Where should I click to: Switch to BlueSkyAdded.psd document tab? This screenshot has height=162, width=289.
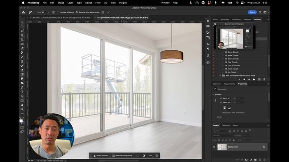click(x=61, y=18)
